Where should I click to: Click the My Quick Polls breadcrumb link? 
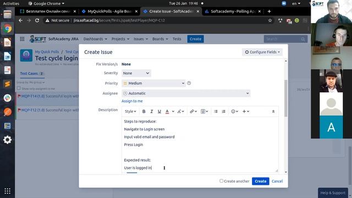pyautogui.click(x=47, y=52)
